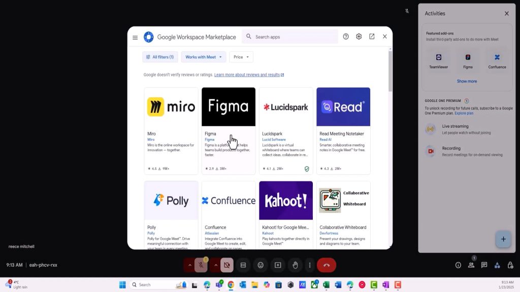Open the Light rain weather widget

point(17,285)
